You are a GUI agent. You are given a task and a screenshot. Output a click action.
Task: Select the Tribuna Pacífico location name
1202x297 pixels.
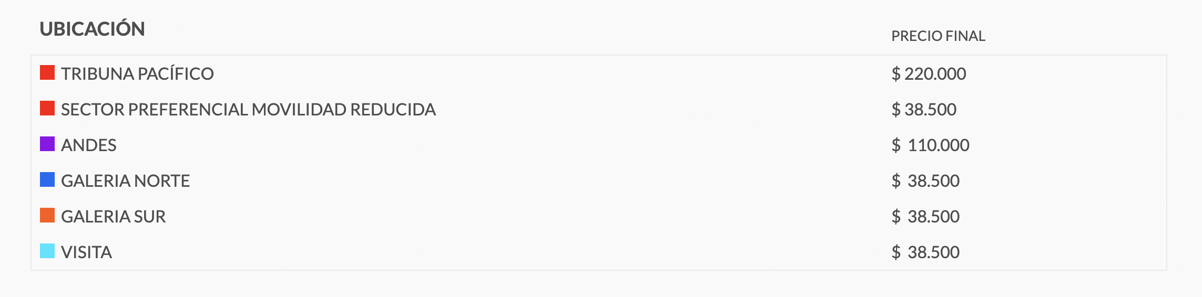(x=137, y=73)
